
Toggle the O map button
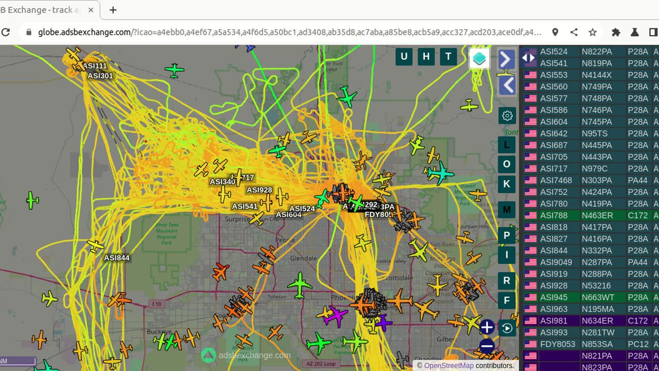pyautogui.click(x=507, y=164)
